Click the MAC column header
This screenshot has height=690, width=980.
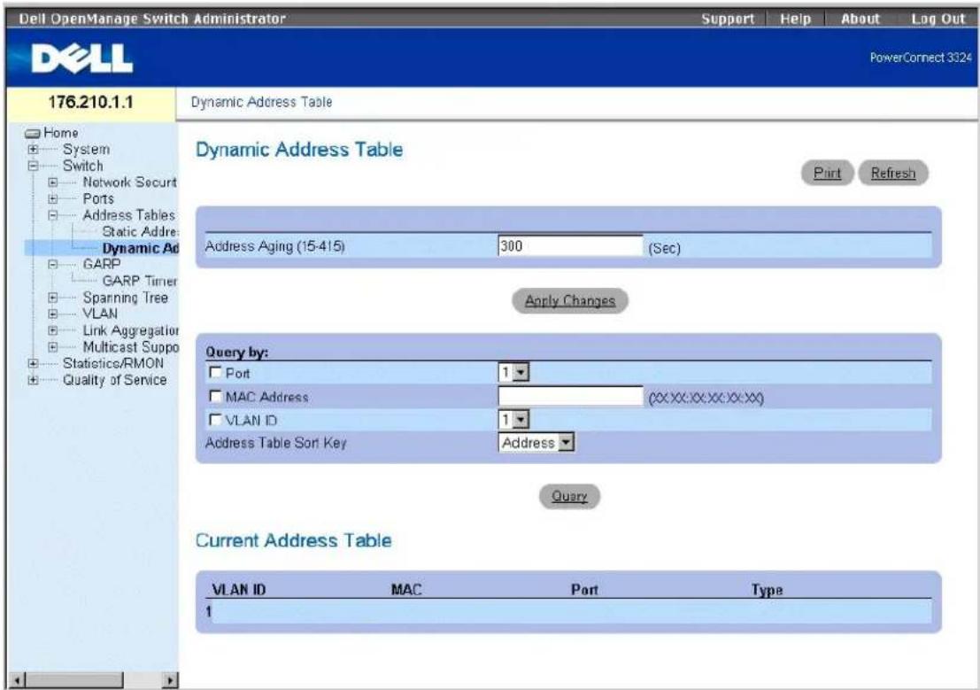coord(406,589)
